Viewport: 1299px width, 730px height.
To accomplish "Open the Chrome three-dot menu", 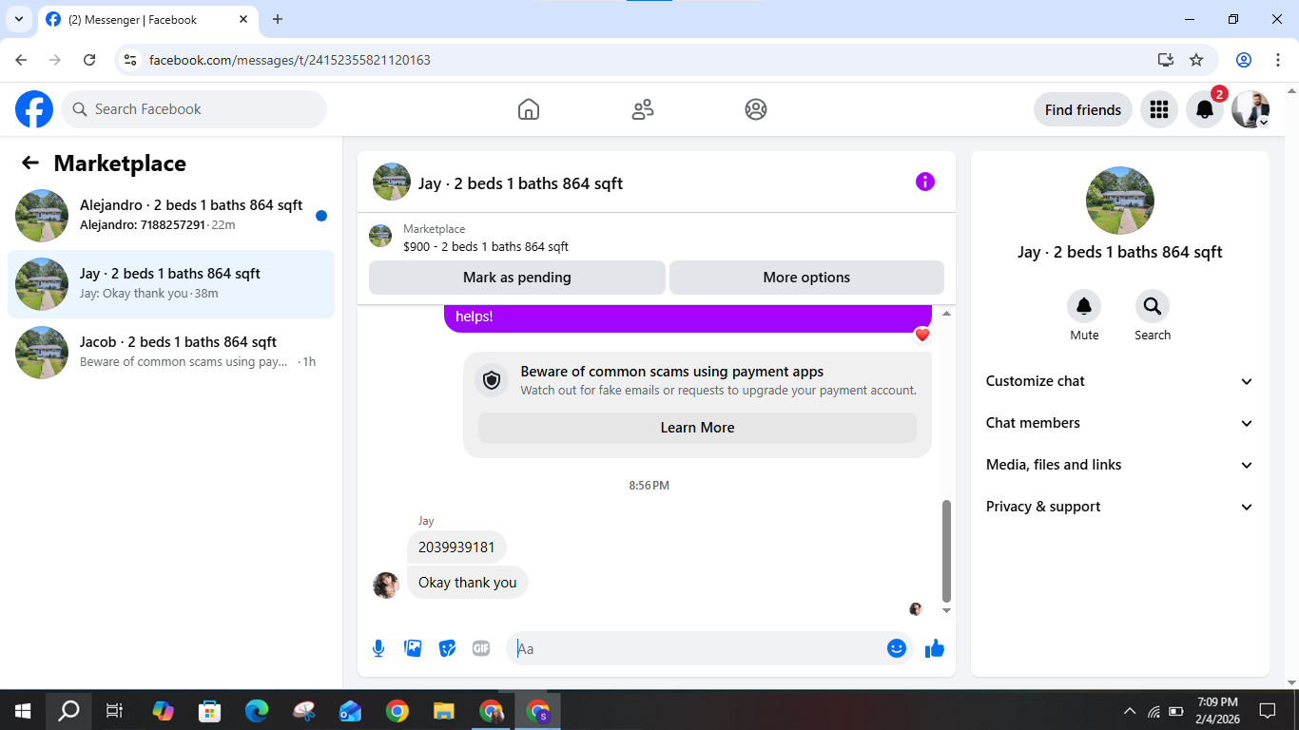I will point(1278,60).
